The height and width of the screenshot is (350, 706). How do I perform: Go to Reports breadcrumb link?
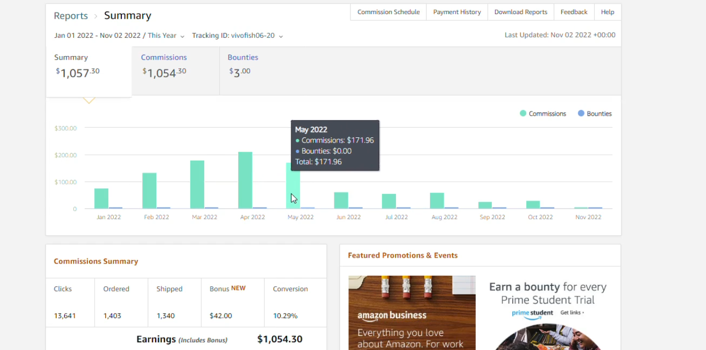pos(71,16)
